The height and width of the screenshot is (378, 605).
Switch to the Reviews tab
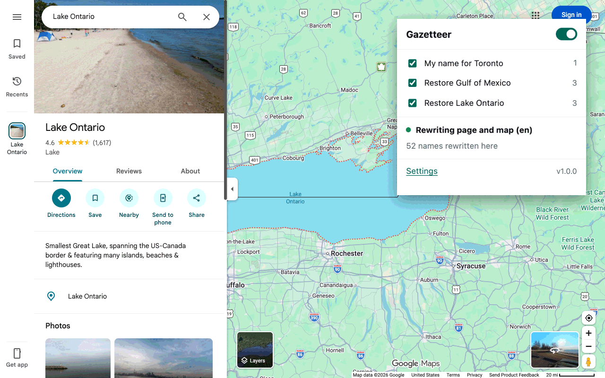[x=129, y=171]
